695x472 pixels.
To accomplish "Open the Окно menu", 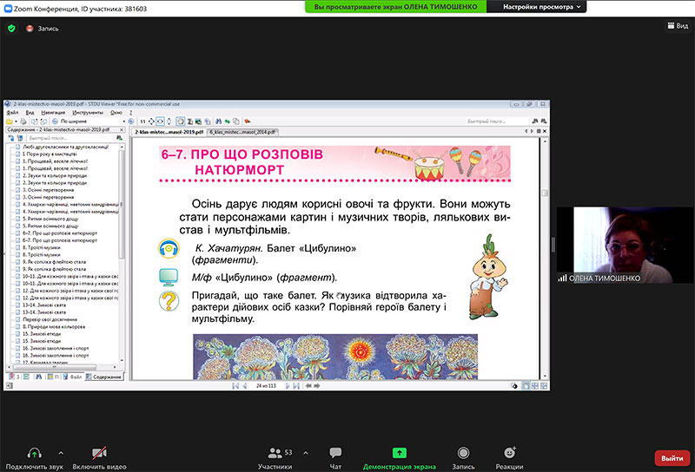I will (x=116, y=113).
